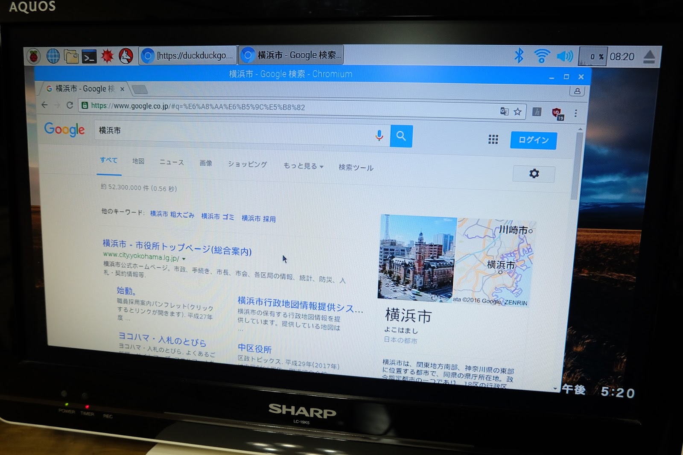Click the 08:20 panel clock

pyautogui.click(x=622, y=57)
